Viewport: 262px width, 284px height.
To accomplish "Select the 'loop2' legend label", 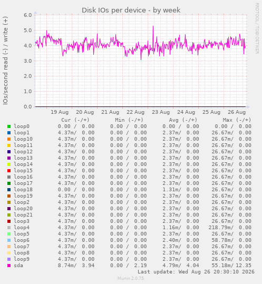I will [22, 202].
